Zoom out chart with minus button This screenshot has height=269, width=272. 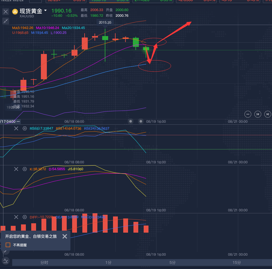click(x=248, y=114)
